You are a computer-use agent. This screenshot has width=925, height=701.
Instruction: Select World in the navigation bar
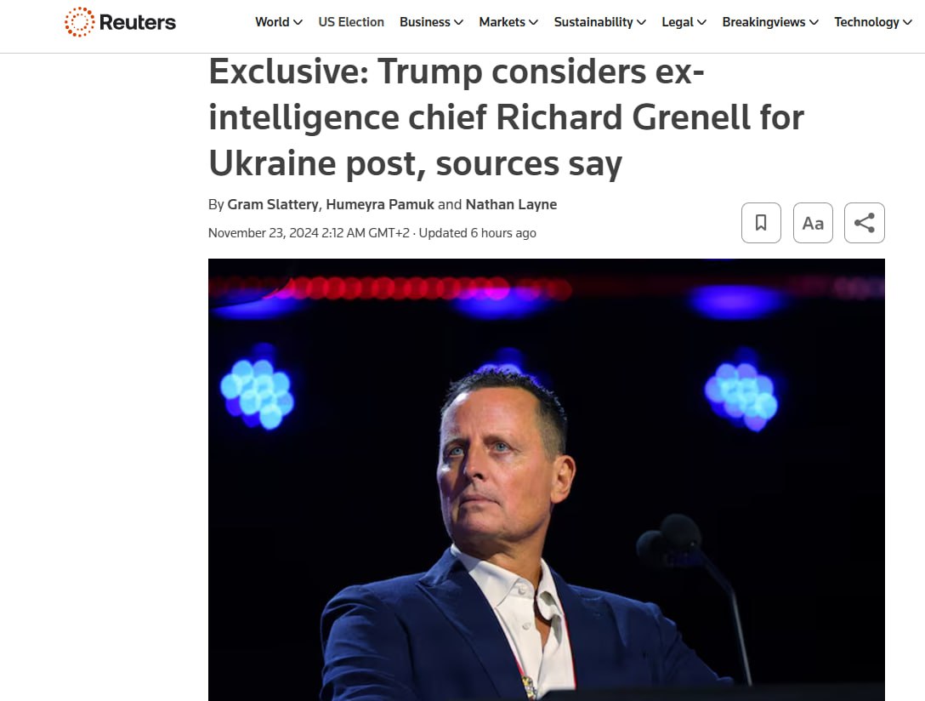tap(272, 22)
